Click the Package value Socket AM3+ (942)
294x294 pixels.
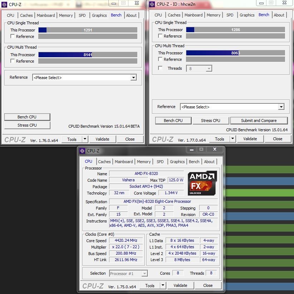[146, 186]
